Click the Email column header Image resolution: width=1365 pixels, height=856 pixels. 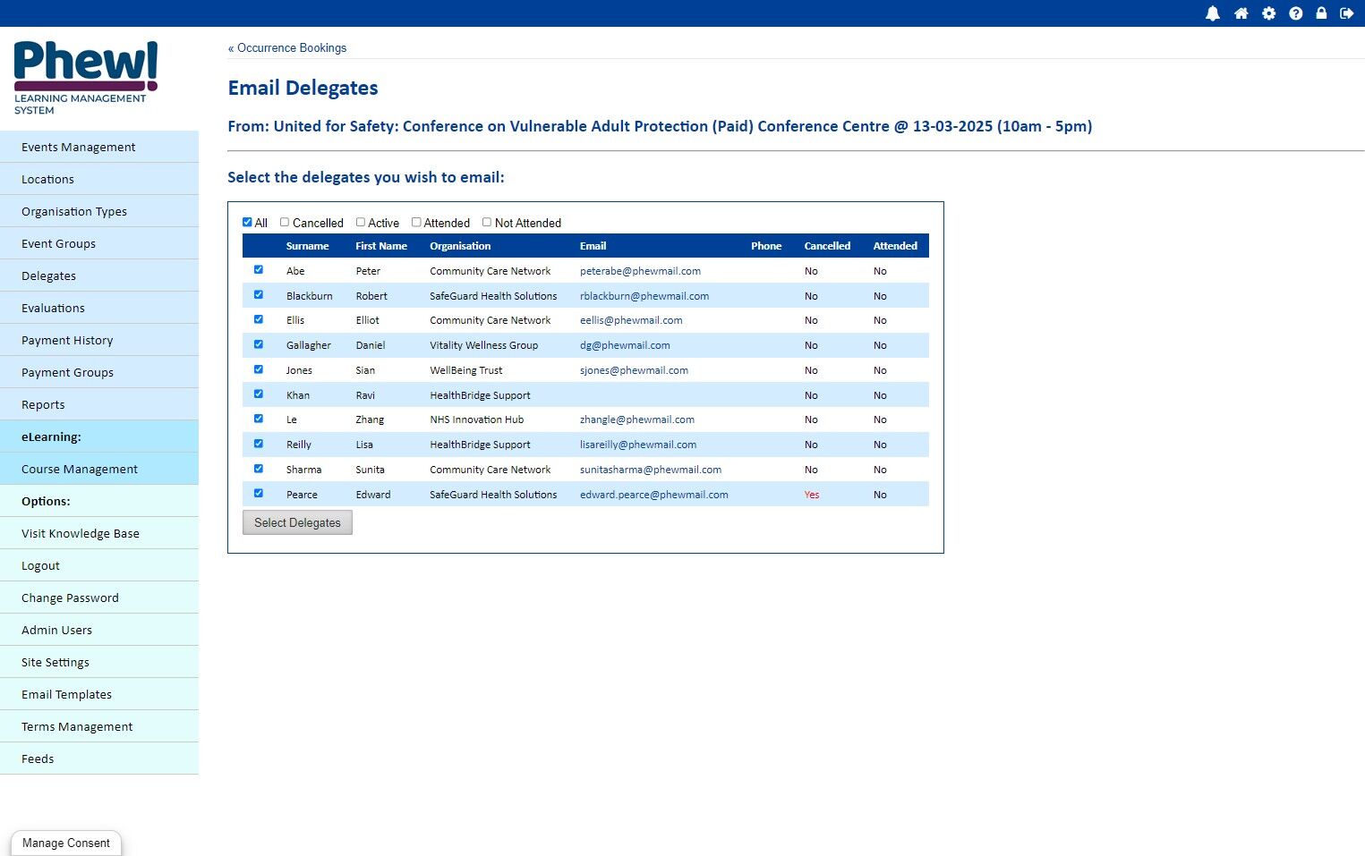tap(593, 246)
